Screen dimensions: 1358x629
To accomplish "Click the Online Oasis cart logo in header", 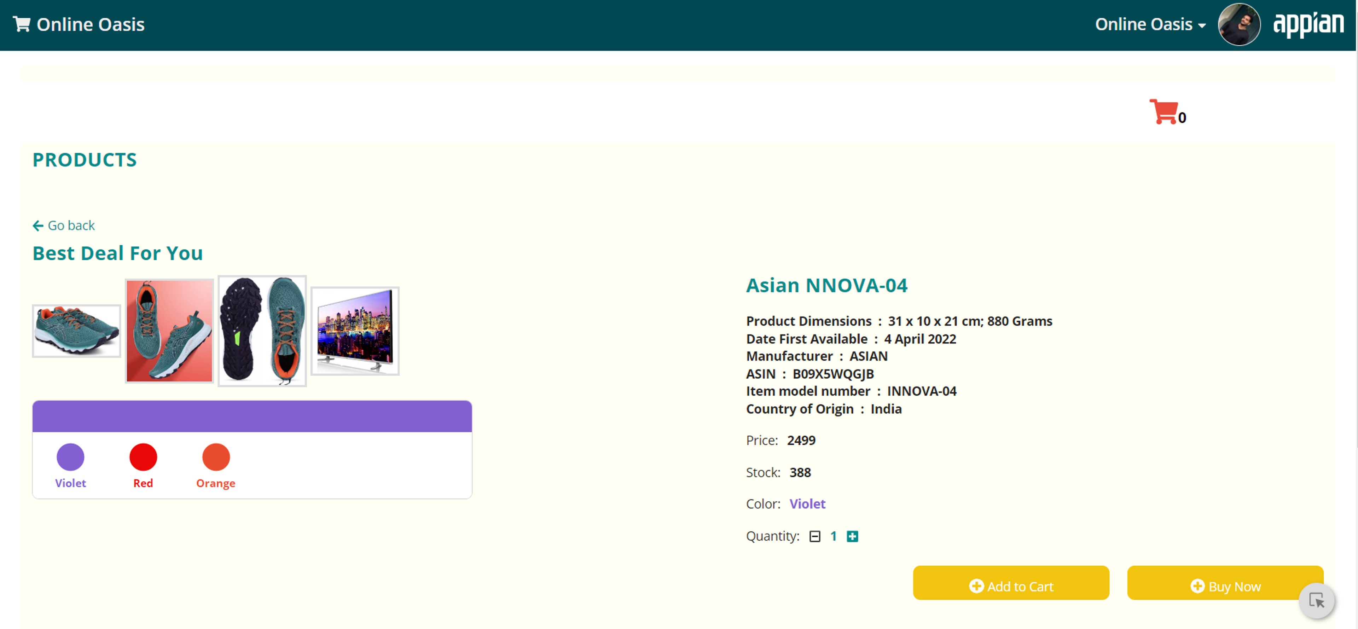I will click(79, 24).
